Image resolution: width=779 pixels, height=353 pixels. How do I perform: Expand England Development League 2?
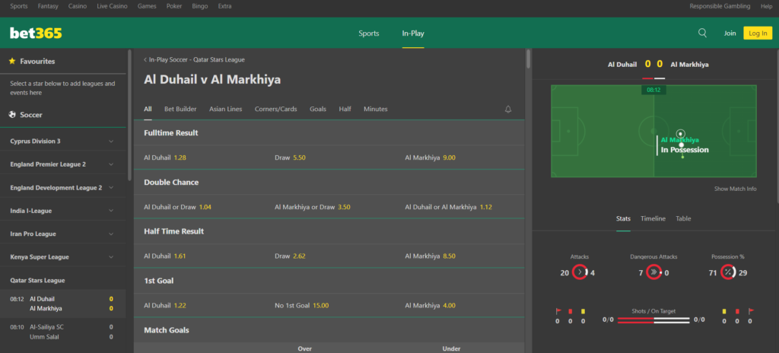click(x=62, y=188)
